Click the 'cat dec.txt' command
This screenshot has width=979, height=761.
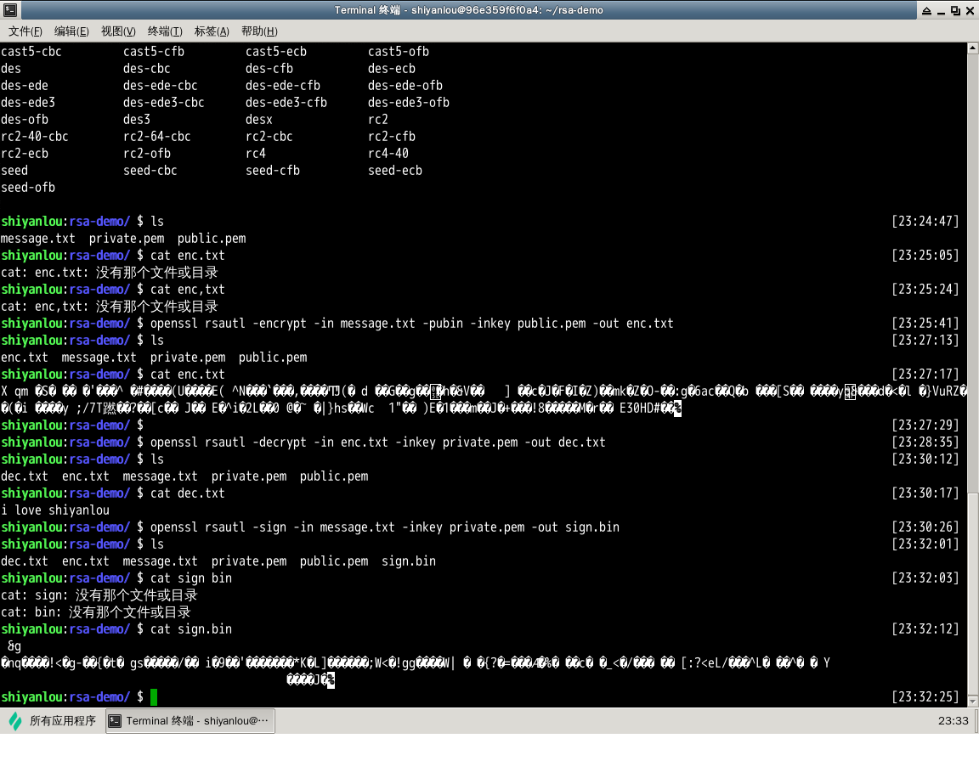[187, 493]
